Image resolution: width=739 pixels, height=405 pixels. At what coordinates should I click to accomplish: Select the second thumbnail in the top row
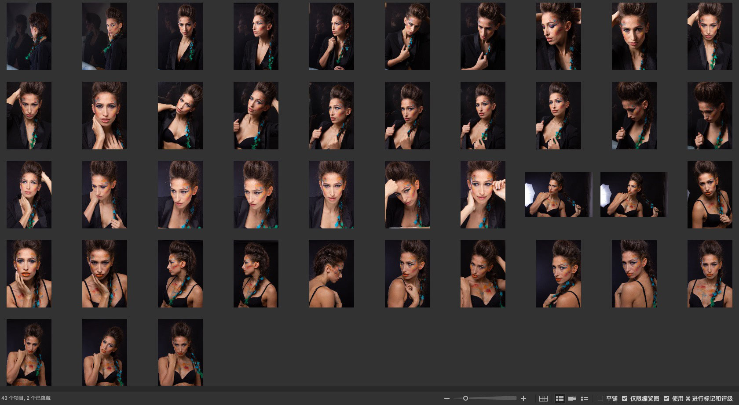[x=105, y=36]
